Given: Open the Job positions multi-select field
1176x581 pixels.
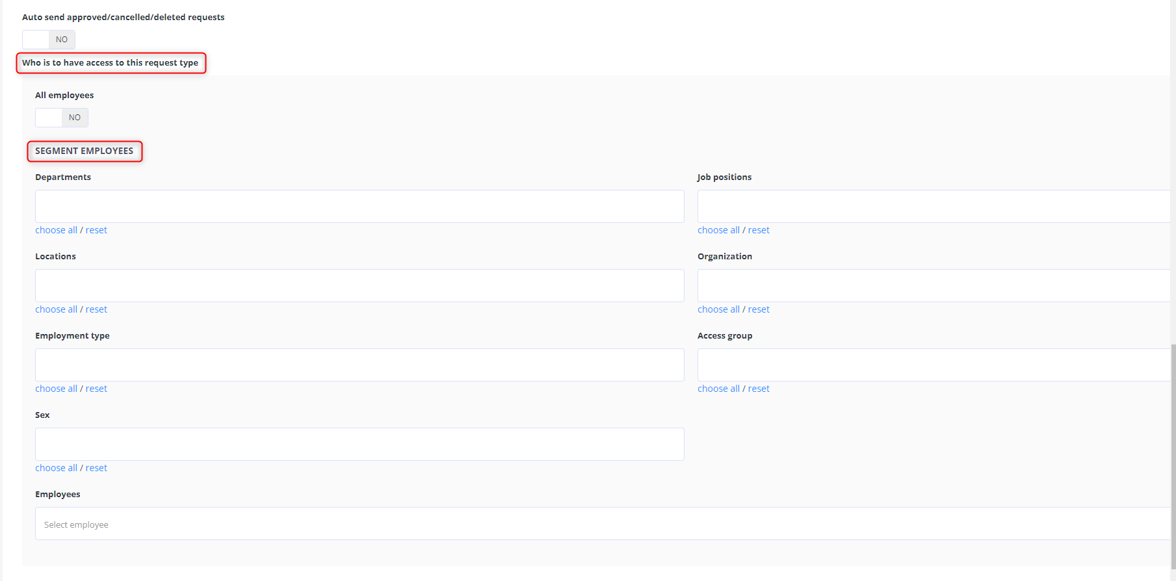Looking at the screenshot, I should (934, 206).
